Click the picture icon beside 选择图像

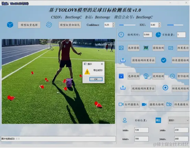(121, 48)
